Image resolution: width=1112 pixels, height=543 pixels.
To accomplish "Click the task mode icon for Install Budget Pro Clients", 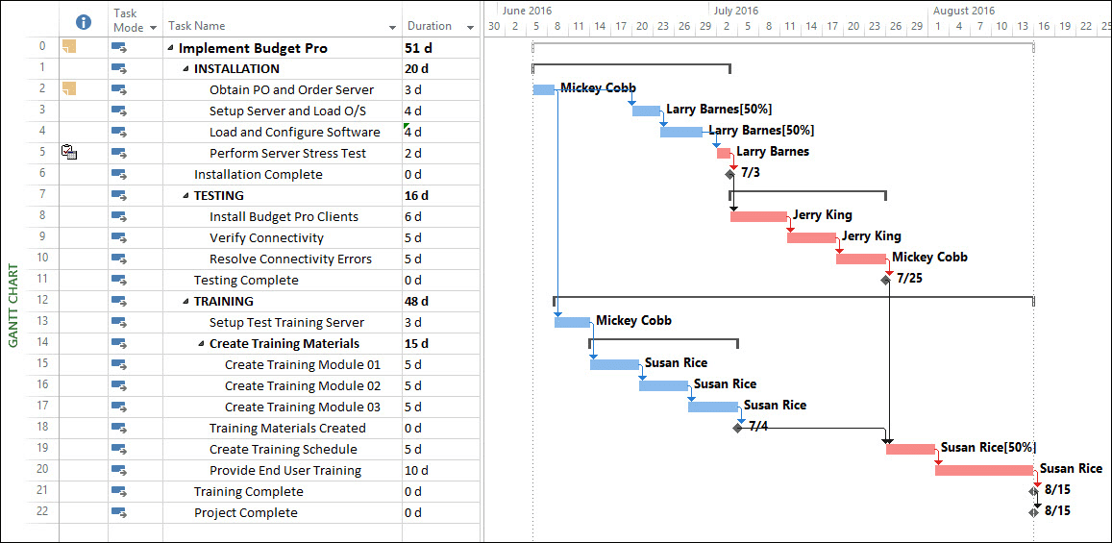I will 118,217.
